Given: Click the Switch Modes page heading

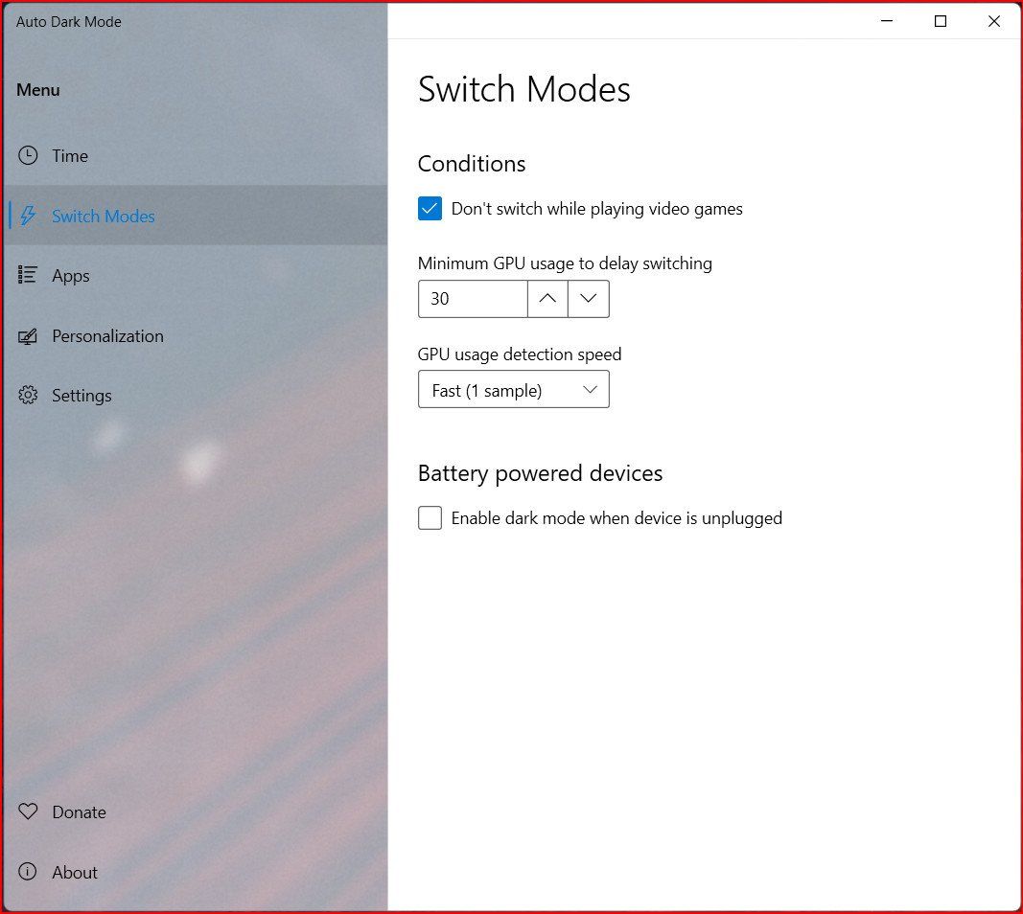Looking at the screenshot, I should [x=523, y=89].
